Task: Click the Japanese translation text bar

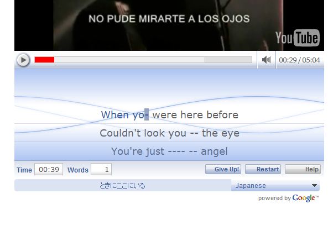Action: pyautogui.click(x=123, y=186)
